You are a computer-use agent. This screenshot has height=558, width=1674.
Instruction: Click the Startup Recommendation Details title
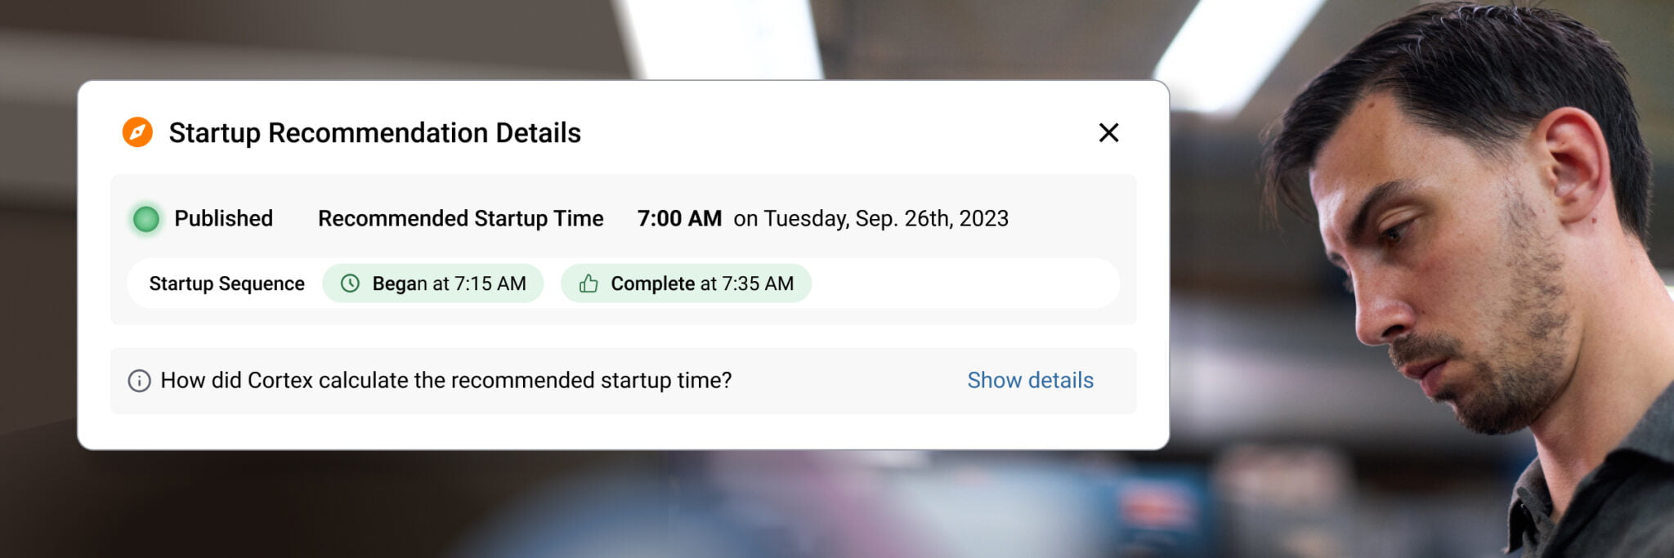coord(374,132)
